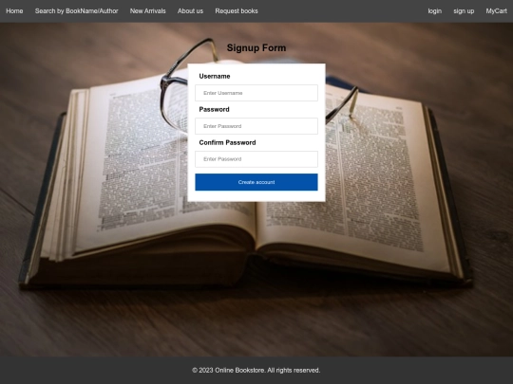Click the Confirm Password input field
The image size is (513, 384).
pyautogui.click(x=256, y=159)
